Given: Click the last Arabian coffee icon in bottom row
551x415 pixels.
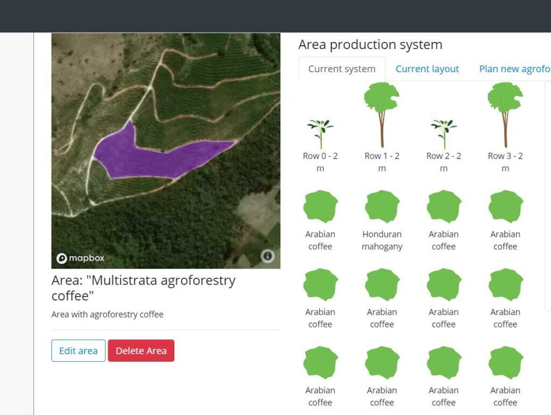Looking at the screenshot, I should pyautogui.click(x=505, y=362).
